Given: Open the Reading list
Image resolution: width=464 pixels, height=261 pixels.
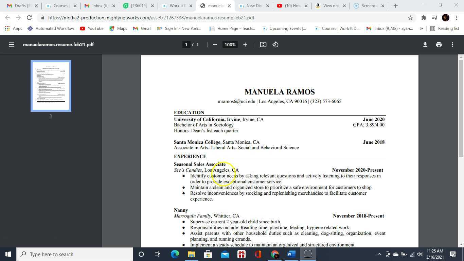Looking at the screenshot, I should (x=445, y=29).
